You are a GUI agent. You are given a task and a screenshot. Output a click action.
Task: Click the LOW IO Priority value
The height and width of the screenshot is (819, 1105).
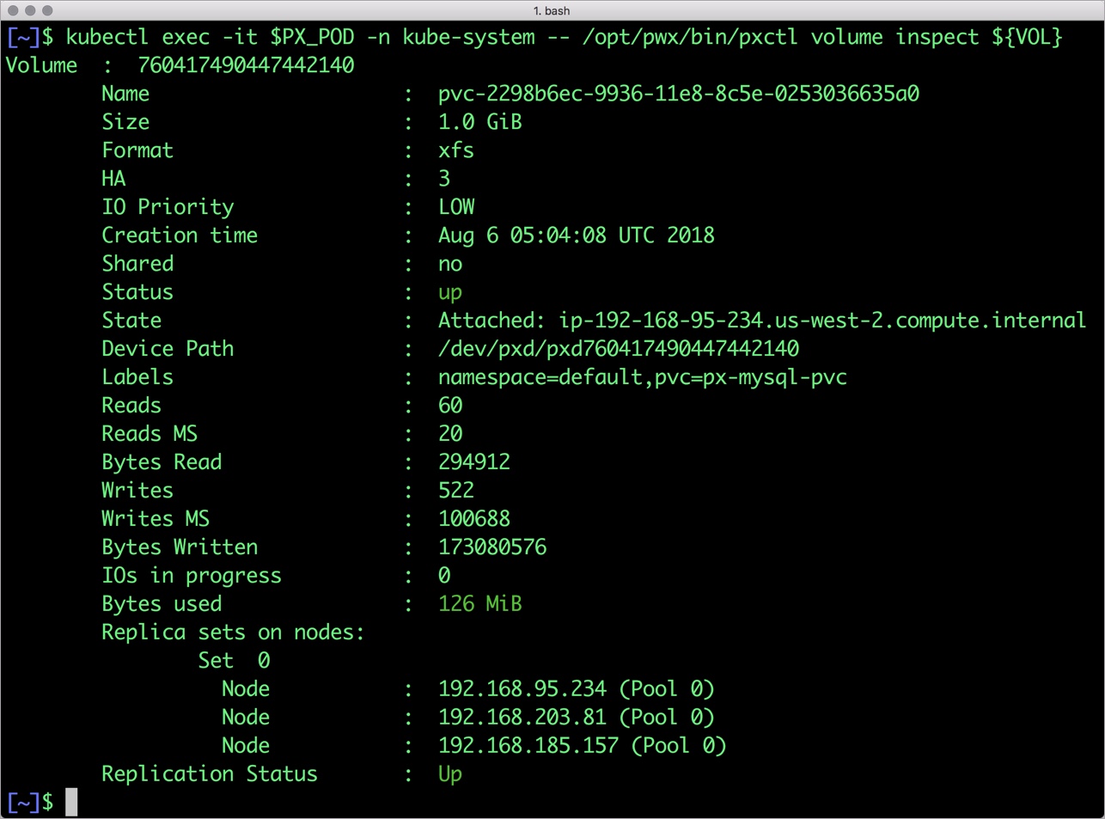tap(456, 207)
